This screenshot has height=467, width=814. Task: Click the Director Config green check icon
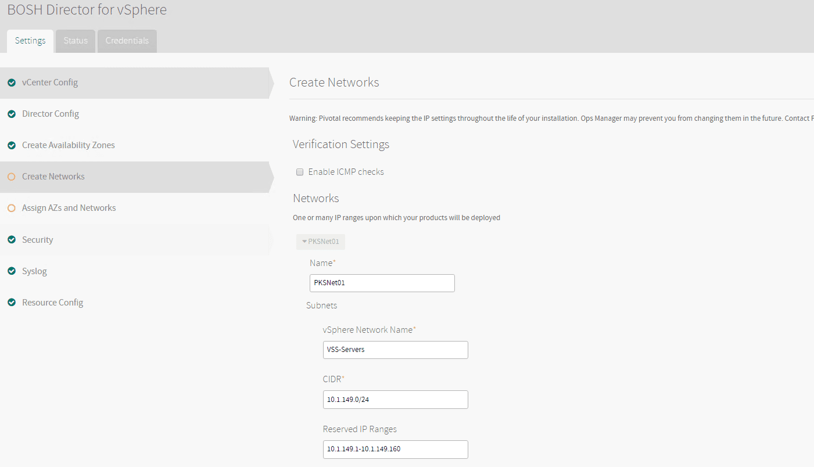click(12, 114)
